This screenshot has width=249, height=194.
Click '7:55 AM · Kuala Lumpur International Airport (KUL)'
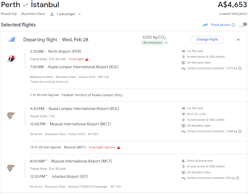pyautogui.click(x=74, y=67)
